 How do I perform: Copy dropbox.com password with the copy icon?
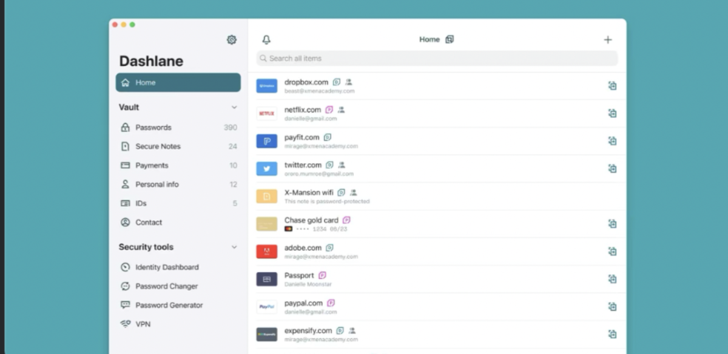612,86
